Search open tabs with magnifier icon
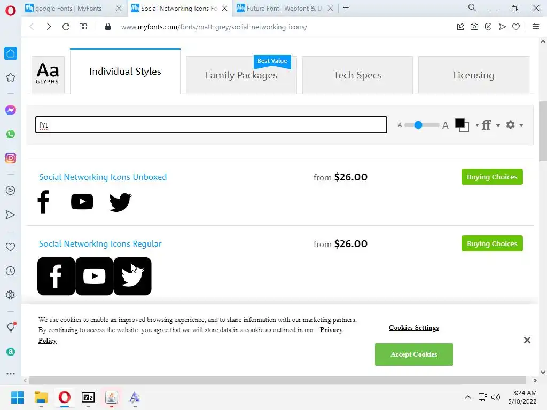 click(x=472, y=7)
